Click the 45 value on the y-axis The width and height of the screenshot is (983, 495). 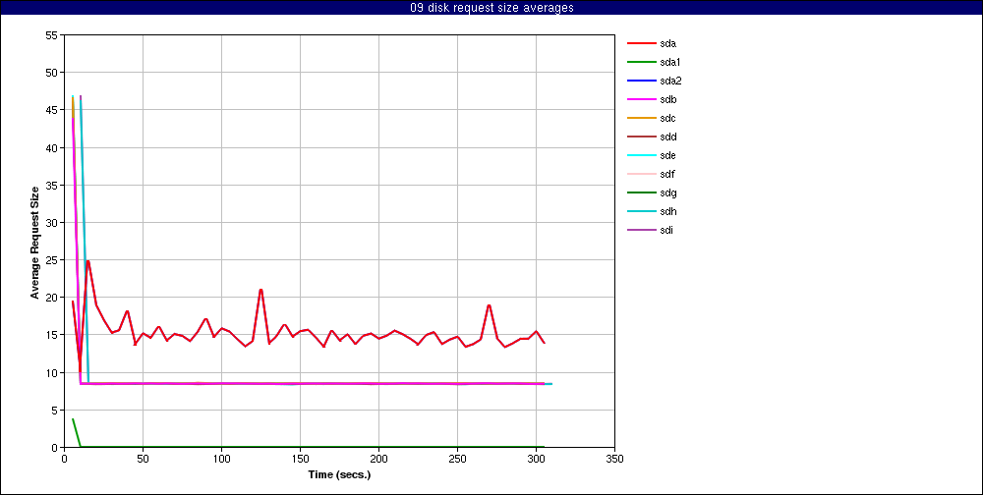tap(52, 110)
